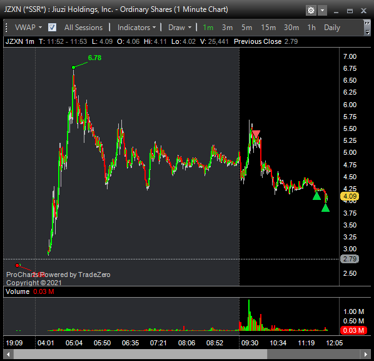Click the yellow 4.09 current price tag
Viewport: 374px width, 361px height.
[x=350, y=196]
